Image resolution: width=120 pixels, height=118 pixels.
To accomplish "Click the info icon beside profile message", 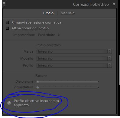I will point(9,103).
